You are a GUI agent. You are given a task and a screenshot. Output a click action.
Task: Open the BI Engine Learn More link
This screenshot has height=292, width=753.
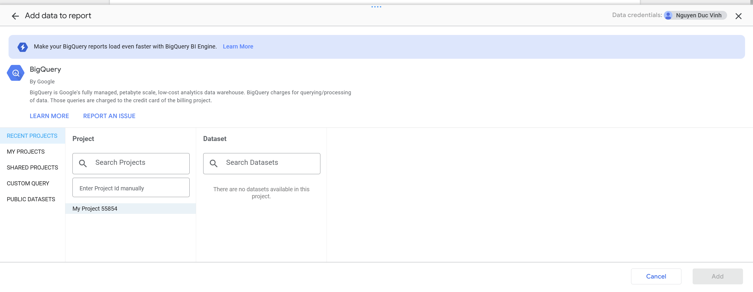(238, 46)
